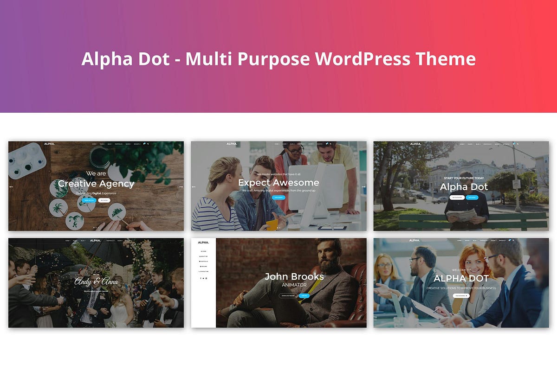The width and height of the screenshot is (557, 371).
Task: Expand the Pages dropdown in the Expect Awesome navbar
Action: (285, 144)
